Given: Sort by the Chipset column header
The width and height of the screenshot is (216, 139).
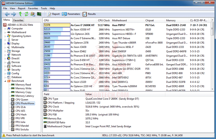Looking at the screenshot, I should 154,20.
